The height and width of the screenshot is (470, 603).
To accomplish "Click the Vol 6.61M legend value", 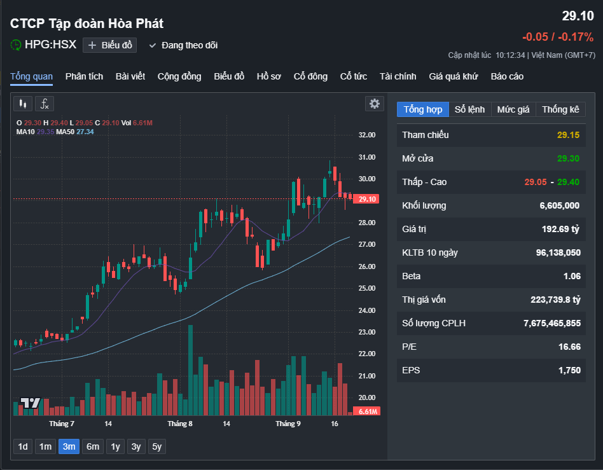I will (x=137, y=123).
